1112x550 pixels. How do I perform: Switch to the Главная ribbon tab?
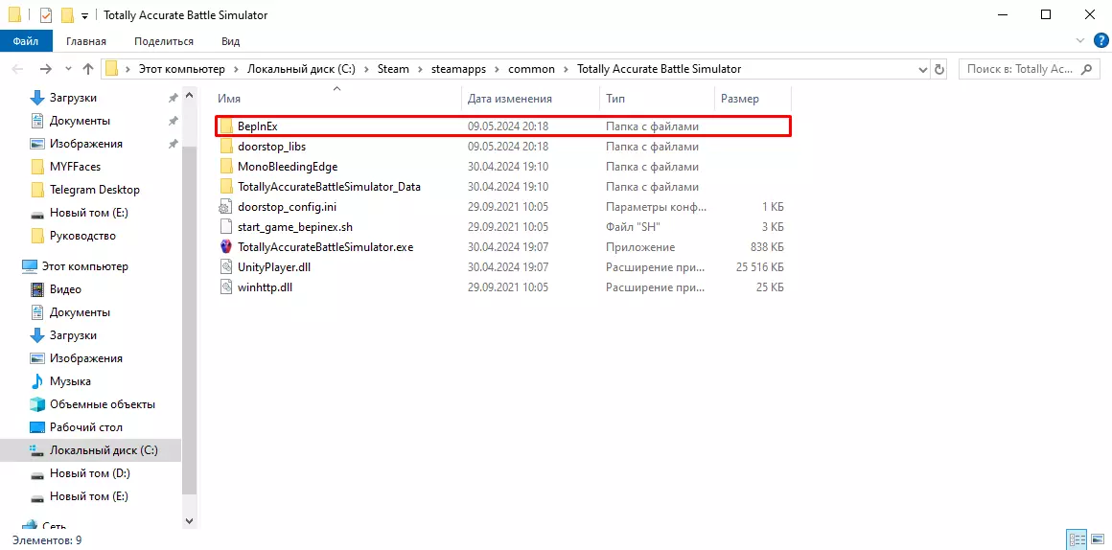click(x=86, y=41)
